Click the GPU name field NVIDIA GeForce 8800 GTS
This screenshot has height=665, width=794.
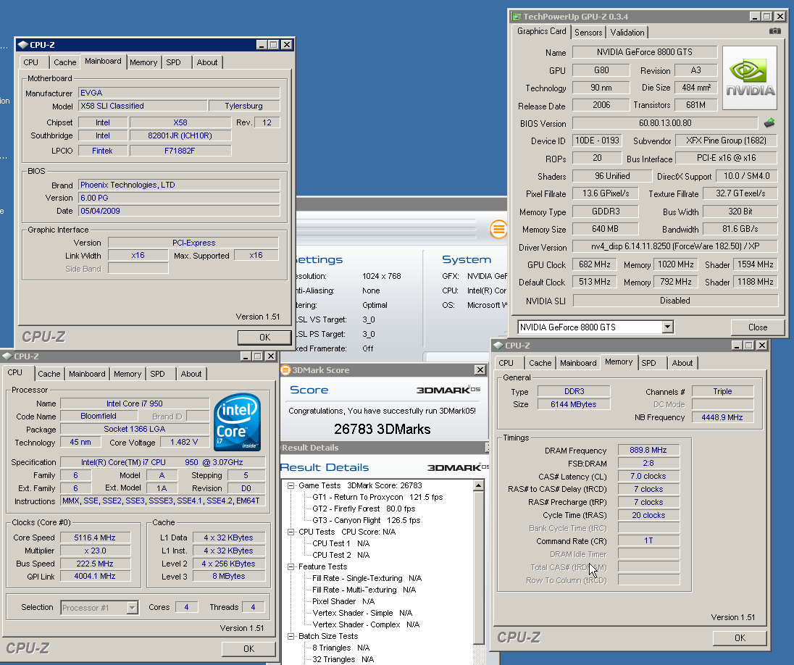645,52
